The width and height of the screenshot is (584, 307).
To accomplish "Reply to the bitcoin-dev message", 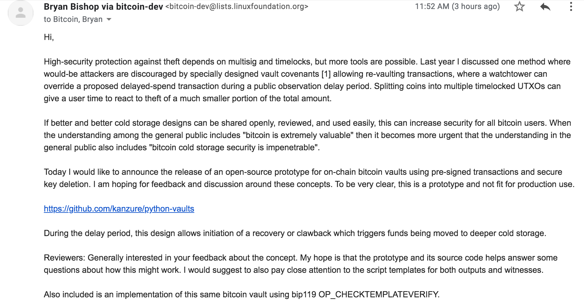I will point(545,6).
